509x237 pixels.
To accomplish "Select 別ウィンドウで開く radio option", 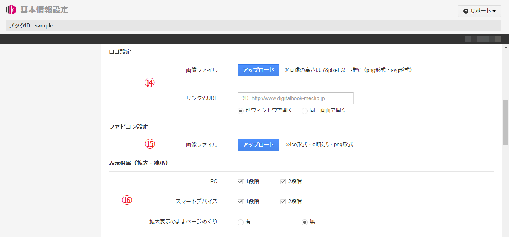I will point(241,111).
